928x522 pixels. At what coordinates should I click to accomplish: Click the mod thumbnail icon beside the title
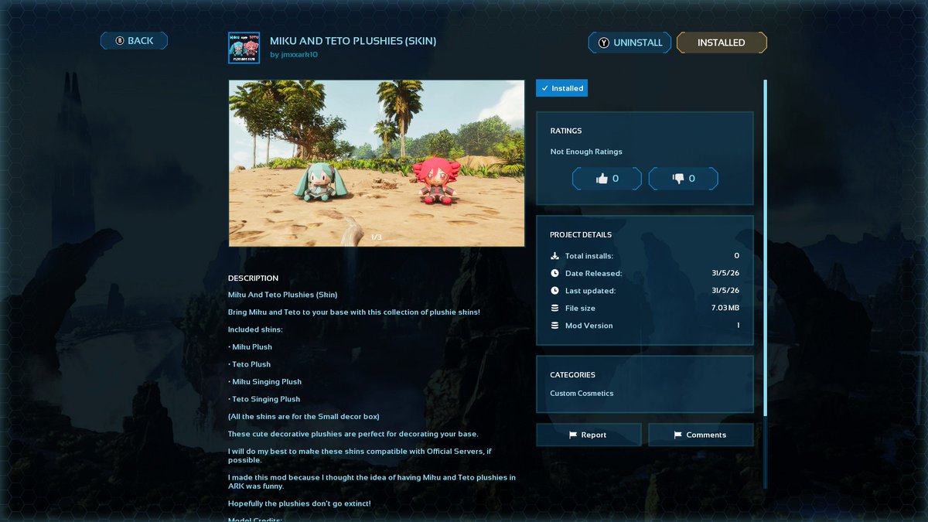coord(244,48)
